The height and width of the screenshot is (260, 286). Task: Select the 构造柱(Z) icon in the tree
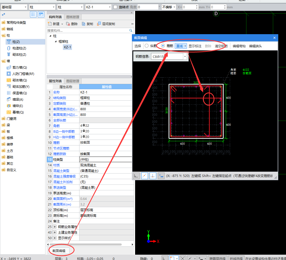(x=9, y=48)
